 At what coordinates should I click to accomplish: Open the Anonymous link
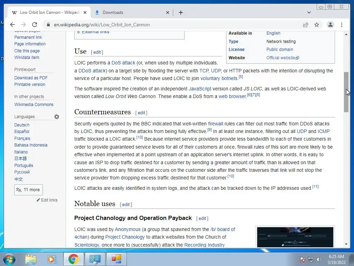128,229
